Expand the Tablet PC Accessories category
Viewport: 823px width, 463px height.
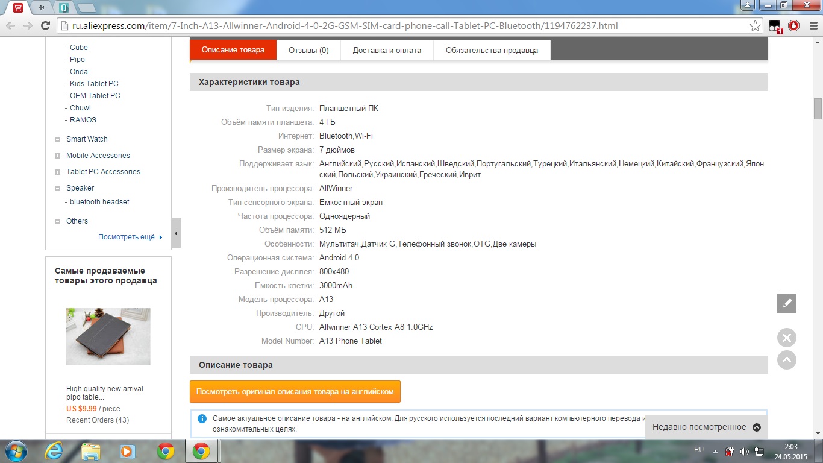tap(58, 172)
